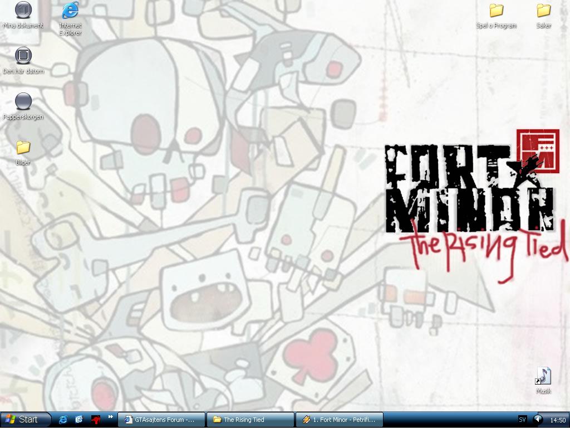Select the Spel o Program folder
Viewport: 570px width, 428px height.
click(x=496, y=16)
